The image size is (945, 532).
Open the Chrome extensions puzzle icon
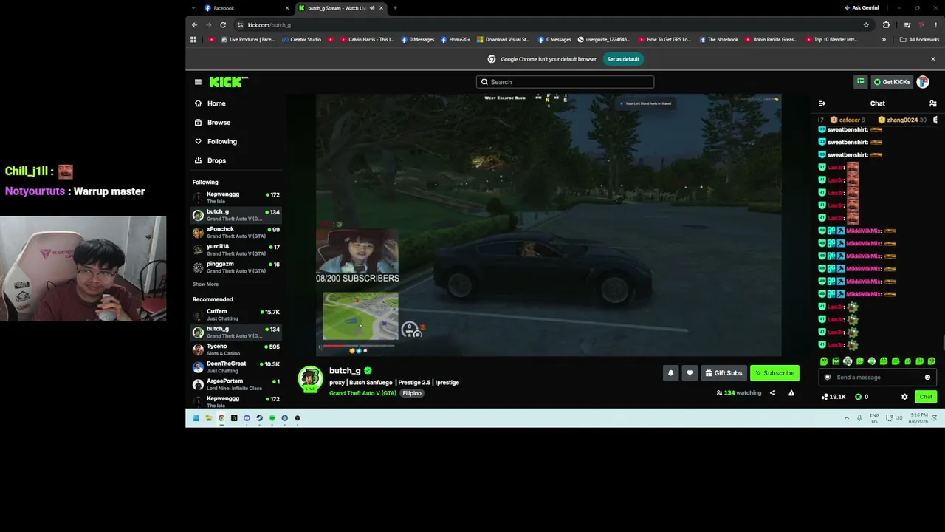tap(886, 25)
